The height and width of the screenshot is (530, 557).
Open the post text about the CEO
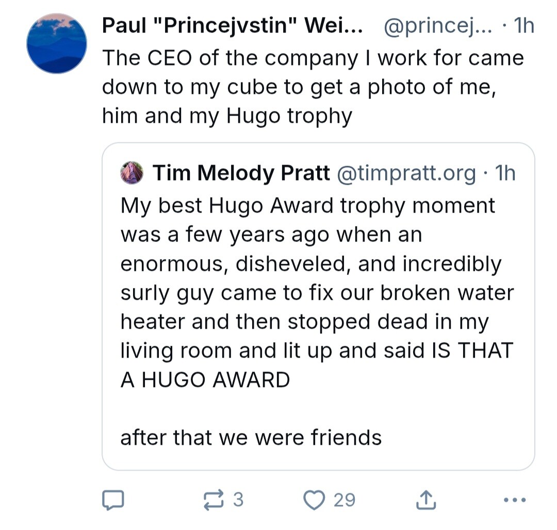tap(313, 87)
